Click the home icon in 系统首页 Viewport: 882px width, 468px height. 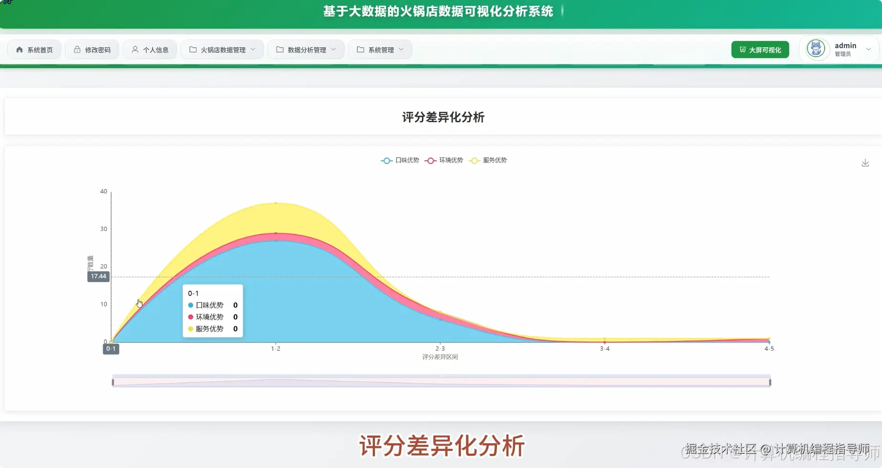[20, 50]
